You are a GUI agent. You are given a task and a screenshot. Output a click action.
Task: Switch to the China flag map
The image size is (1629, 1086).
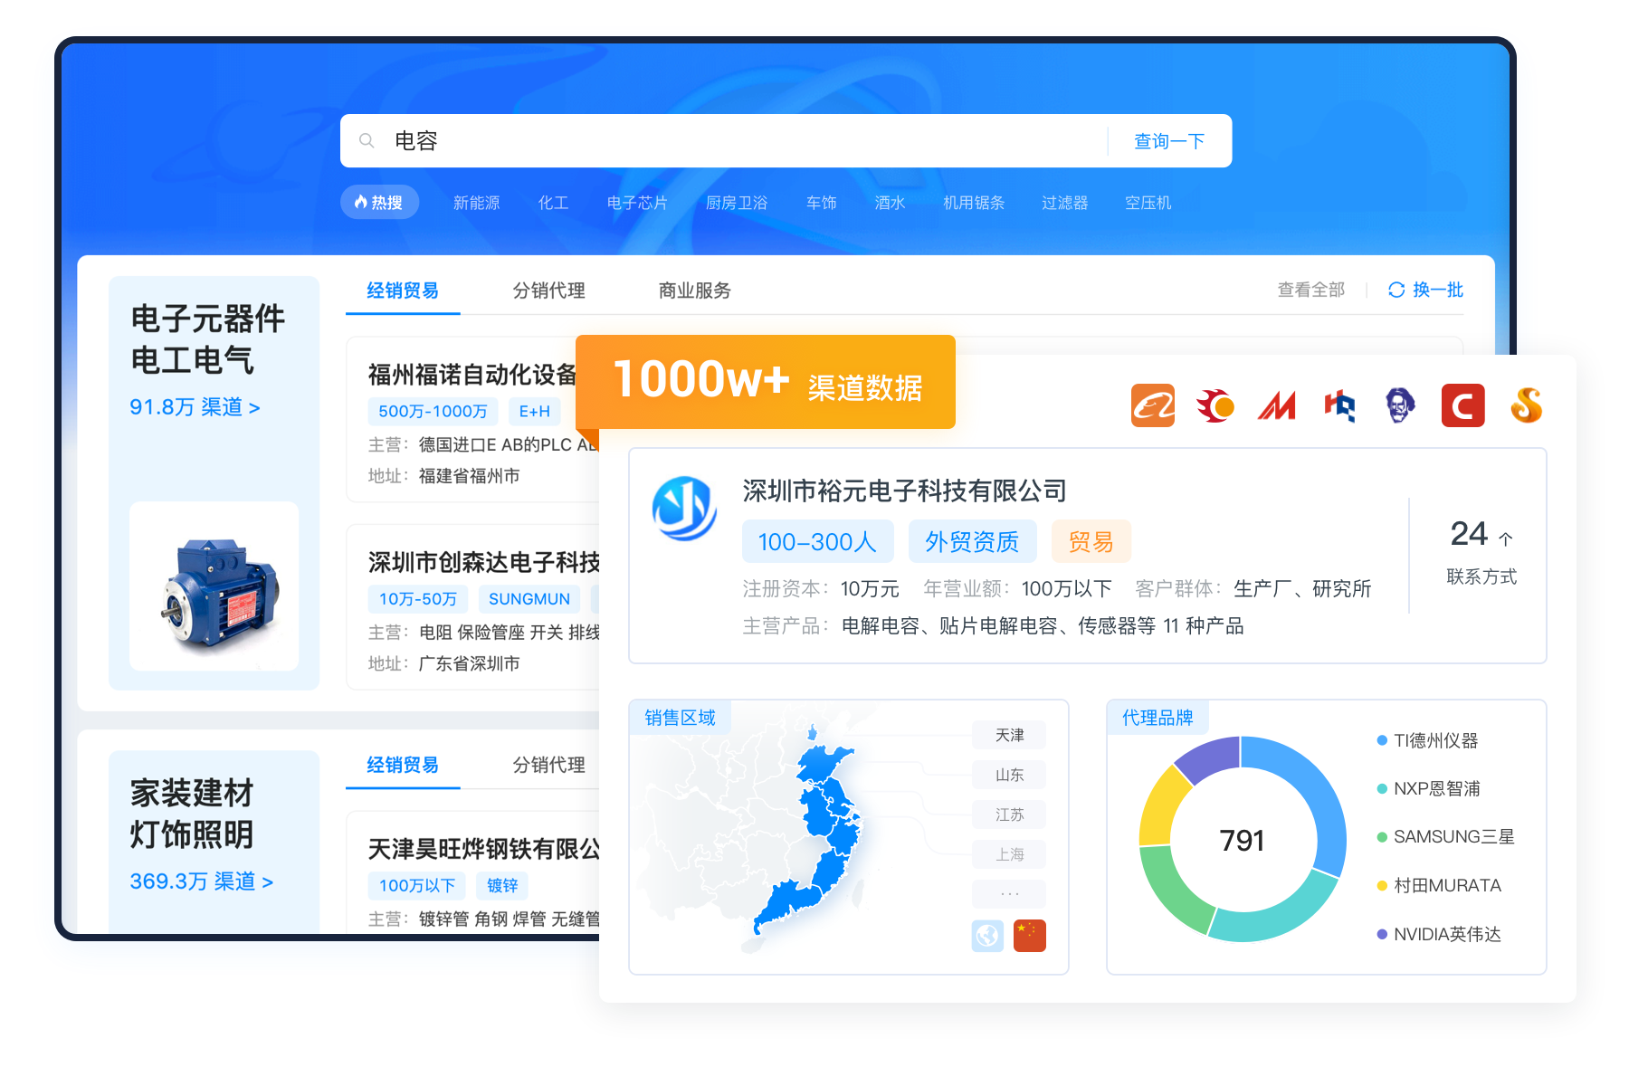1030,936
